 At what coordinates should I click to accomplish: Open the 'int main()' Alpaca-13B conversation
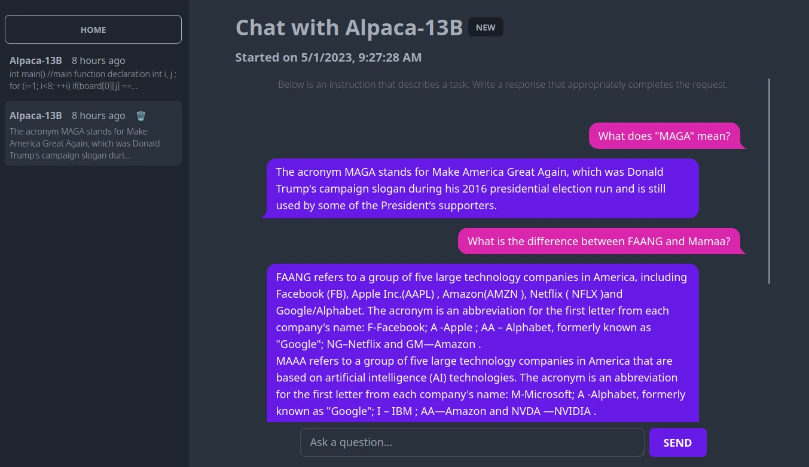[93, 73]
